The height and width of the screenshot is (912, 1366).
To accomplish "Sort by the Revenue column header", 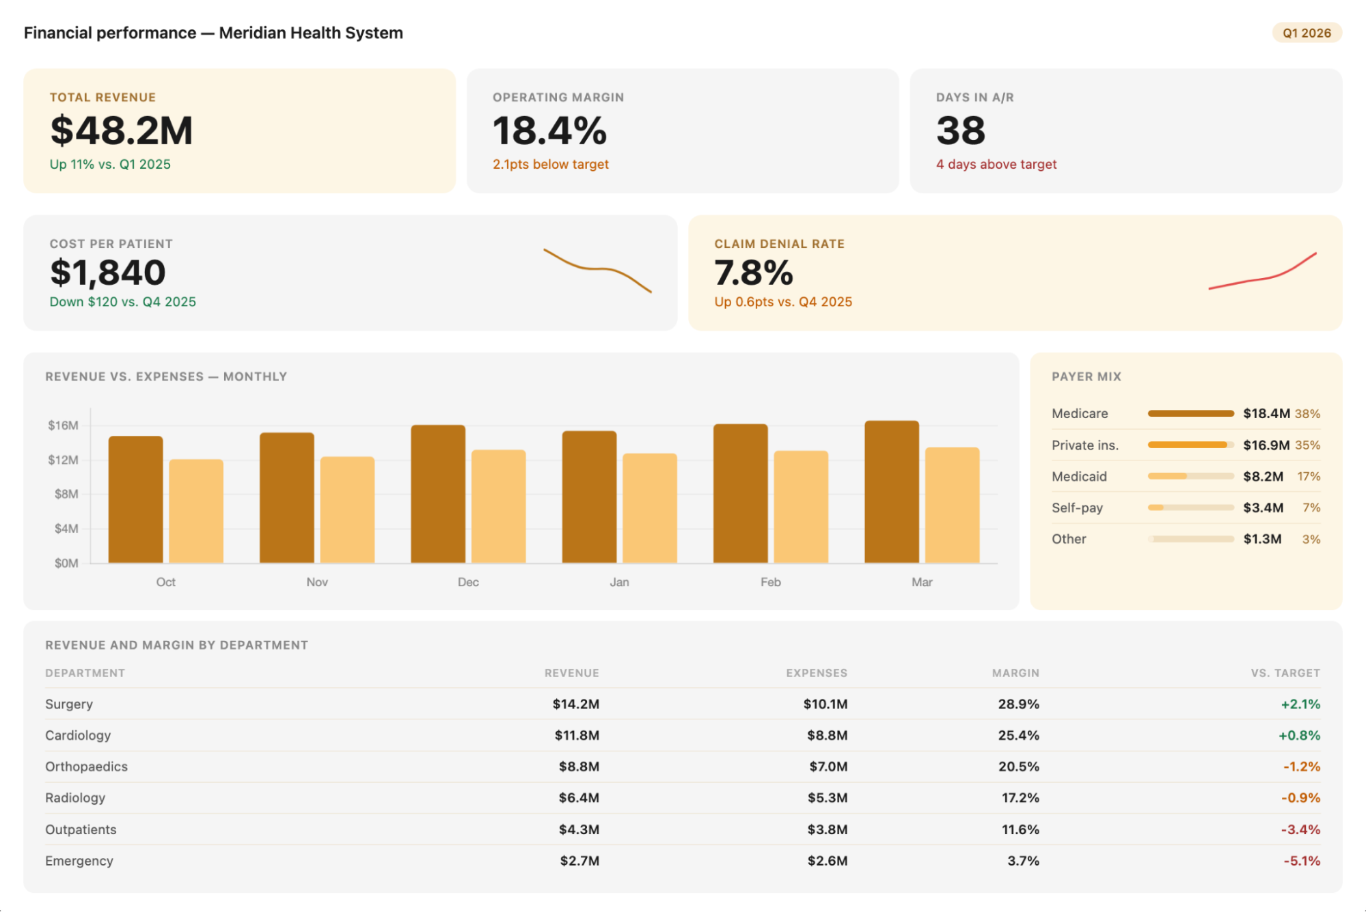I will pos(571,673).
